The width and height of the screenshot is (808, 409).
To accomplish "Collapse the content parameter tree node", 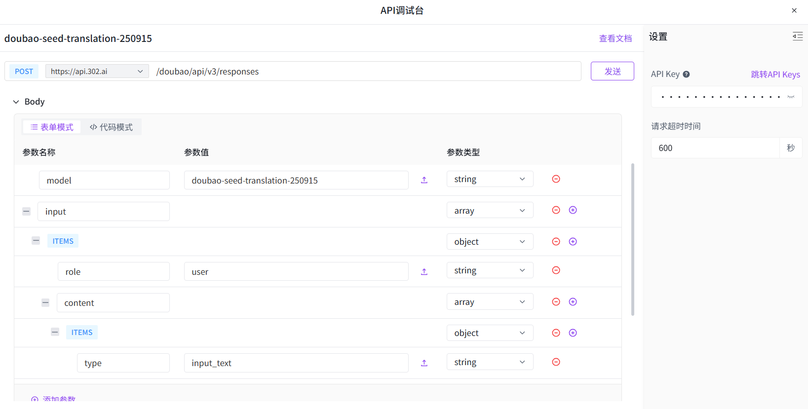I will coord(45,302).
